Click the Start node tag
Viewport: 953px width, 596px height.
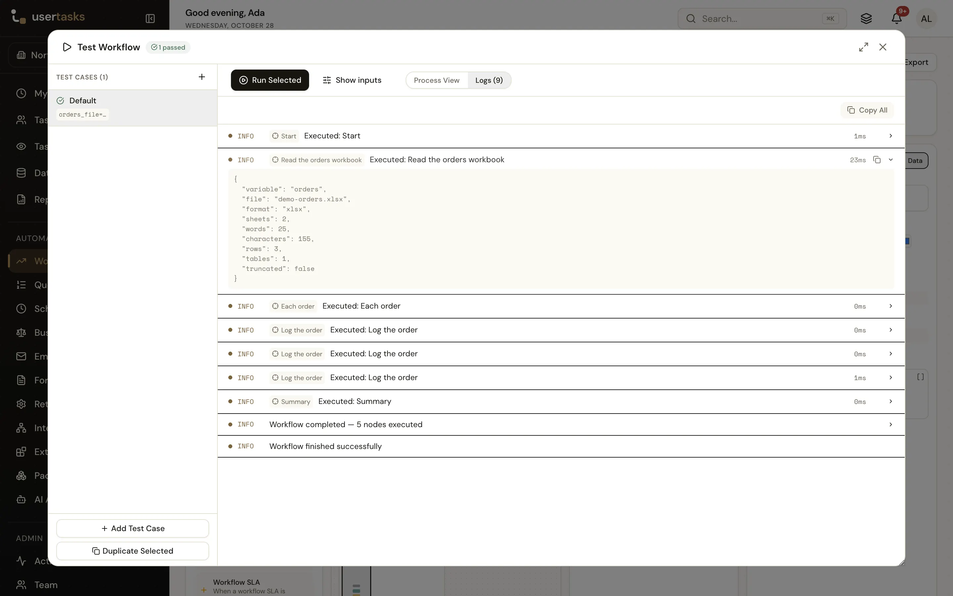coord(284,136)
